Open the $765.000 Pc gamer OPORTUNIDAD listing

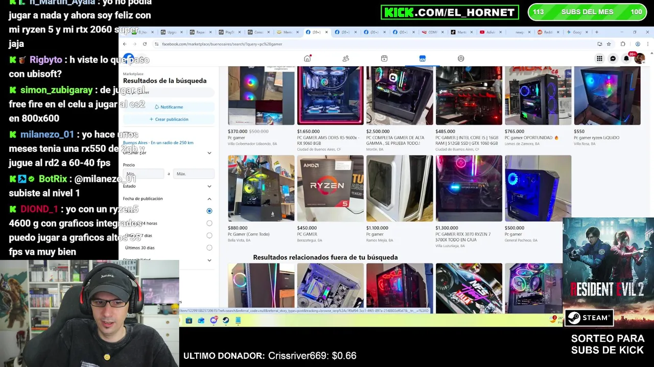click(x=538, y=95)
